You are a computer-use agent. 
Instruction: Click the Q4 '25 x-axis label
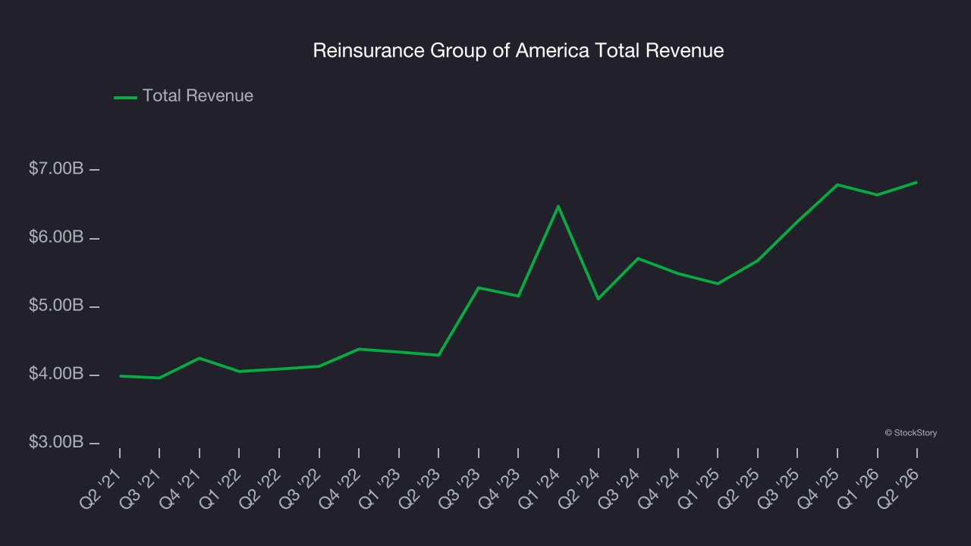coord(819,488)
